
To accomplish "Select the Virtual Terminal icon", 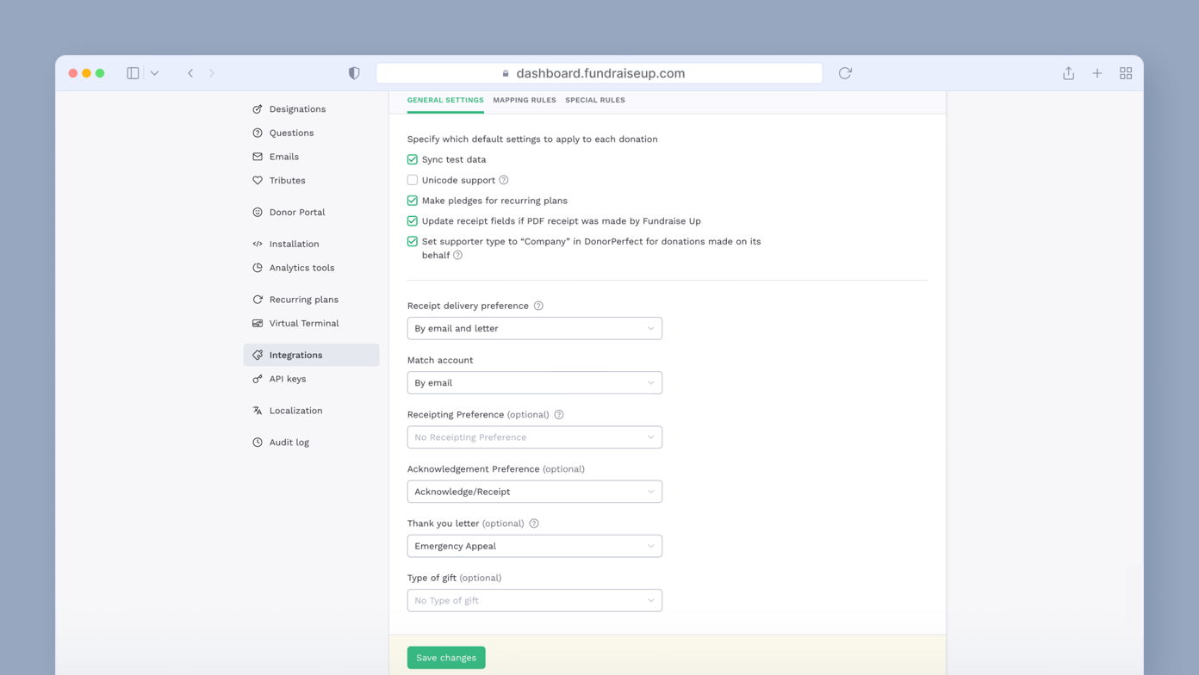I will pos(257,323).
